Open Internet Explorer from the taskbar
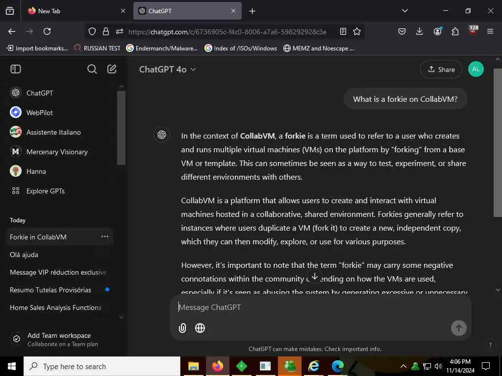The width and height of the screenshot is (502, 376). (313, 366)
